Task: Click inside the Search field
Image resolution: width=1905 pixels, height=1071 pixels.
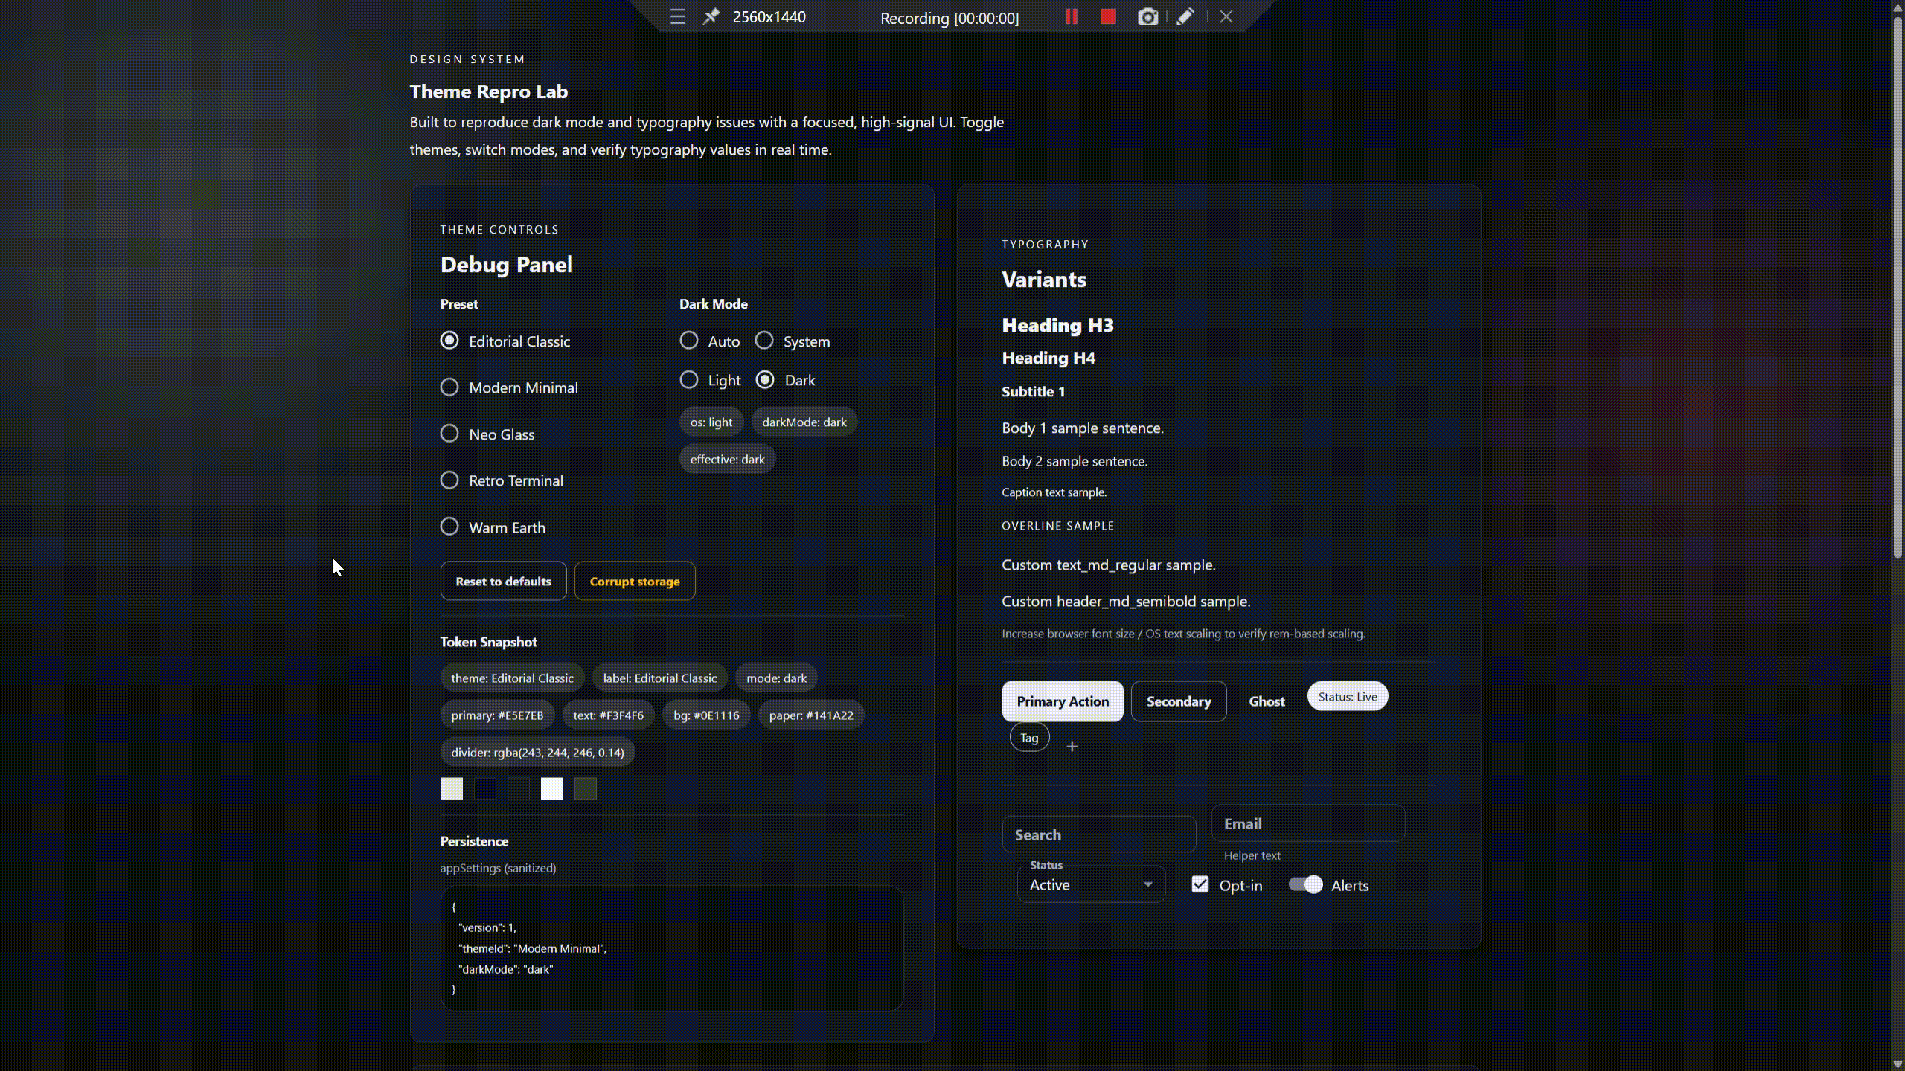Action: [x=1098, y=834]
